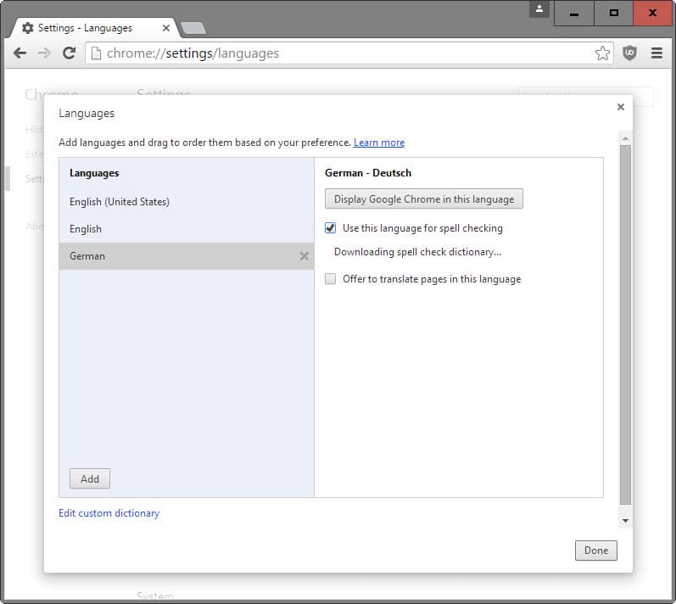Click the German - Deutsch heading
The image size is (676, 604).
point(368,173)
